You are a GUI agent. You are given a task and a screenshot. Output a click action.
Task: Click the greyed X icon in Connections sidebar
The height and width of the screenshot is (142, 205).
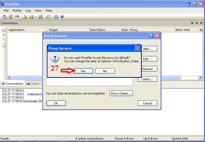(3, 40)
